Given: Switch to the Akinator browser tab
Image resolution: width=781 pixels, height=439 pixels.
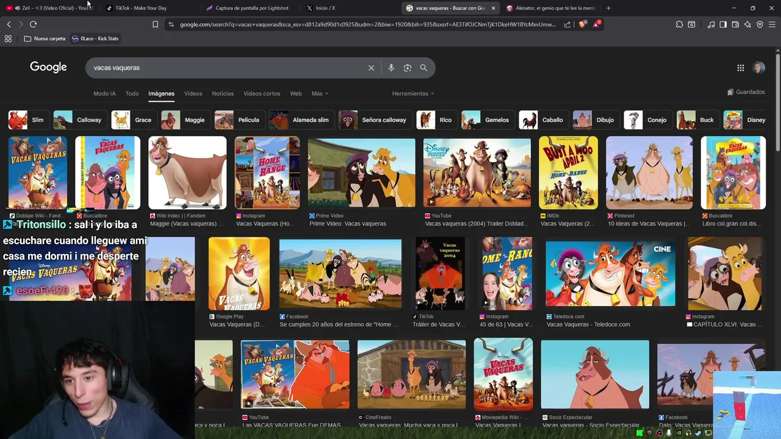Looking at the screenshot, I should pos(550,8).
